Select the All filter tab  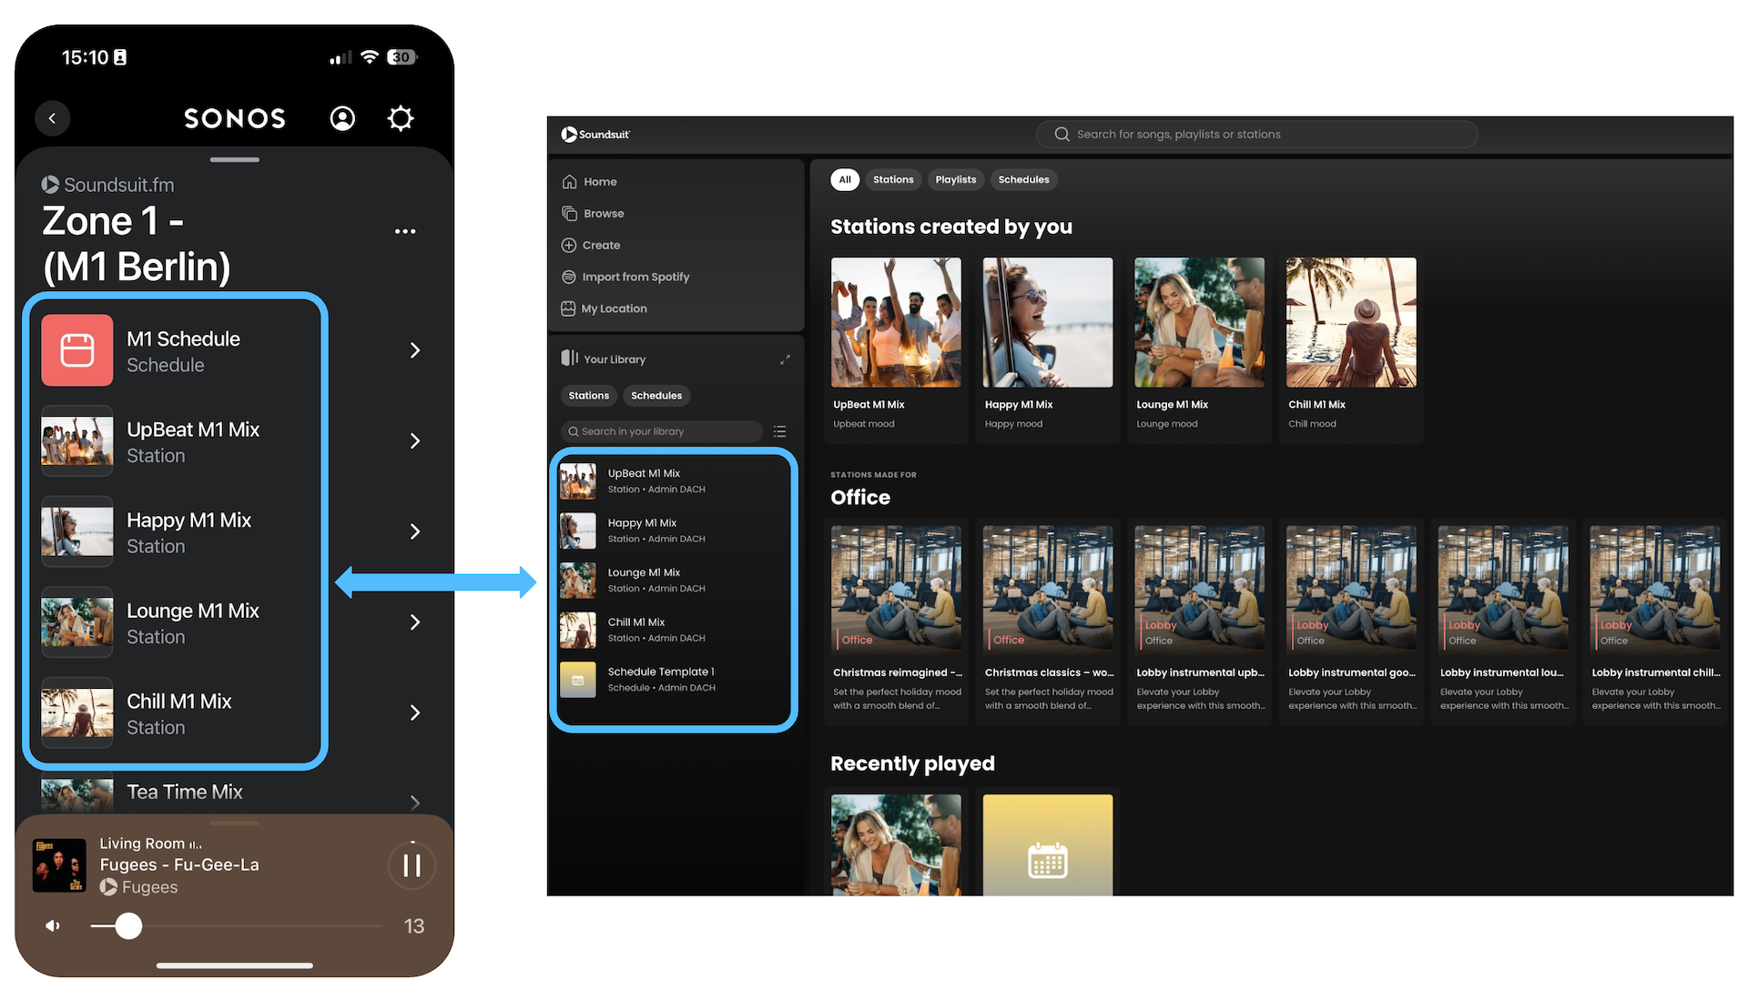845,180
